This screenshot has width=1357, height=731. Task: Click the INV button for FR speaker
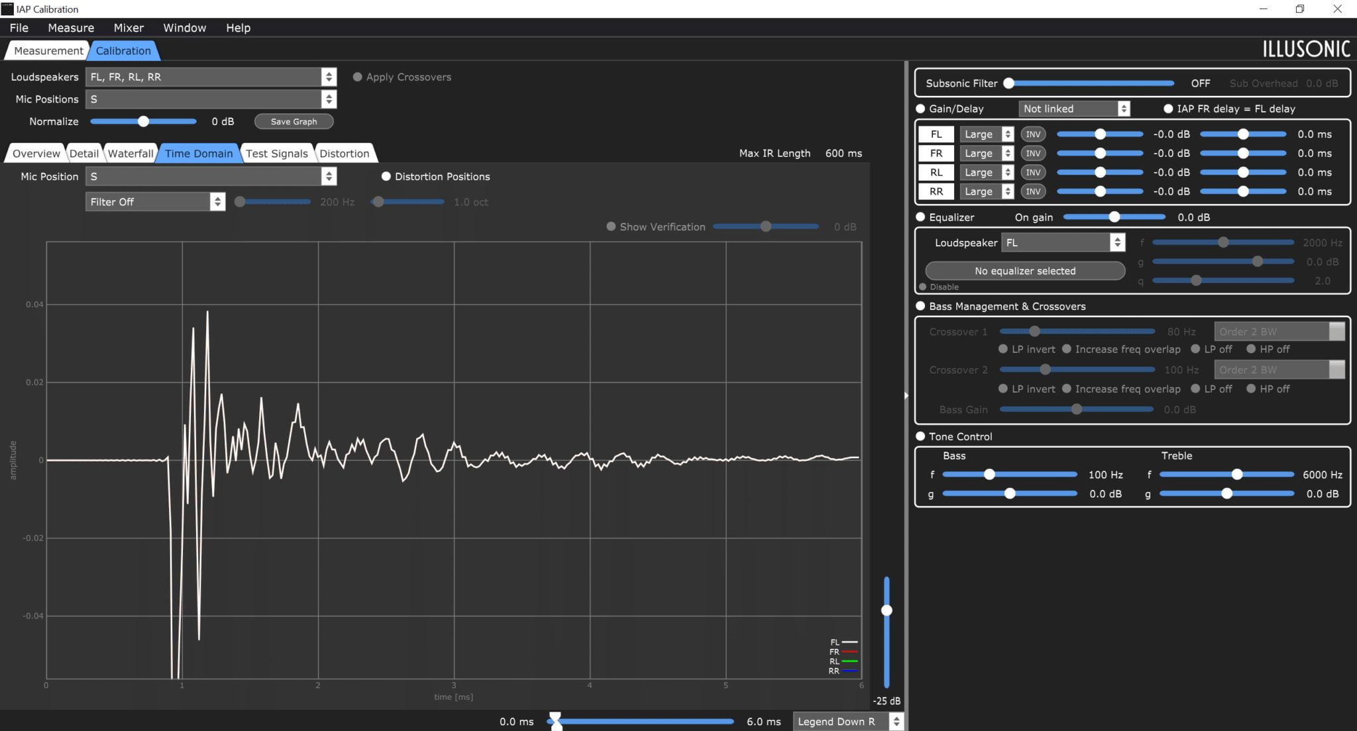1033,153
